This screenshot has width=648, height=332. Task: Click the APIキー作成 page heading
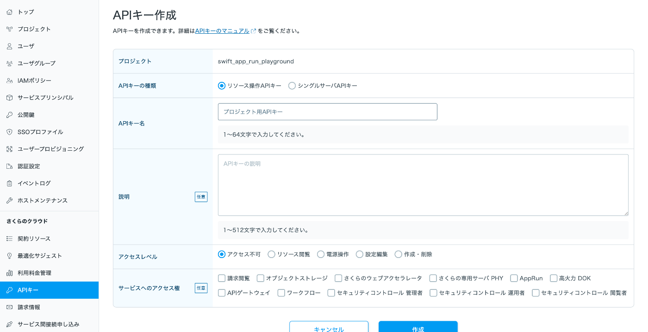click(x=144, y=15)
